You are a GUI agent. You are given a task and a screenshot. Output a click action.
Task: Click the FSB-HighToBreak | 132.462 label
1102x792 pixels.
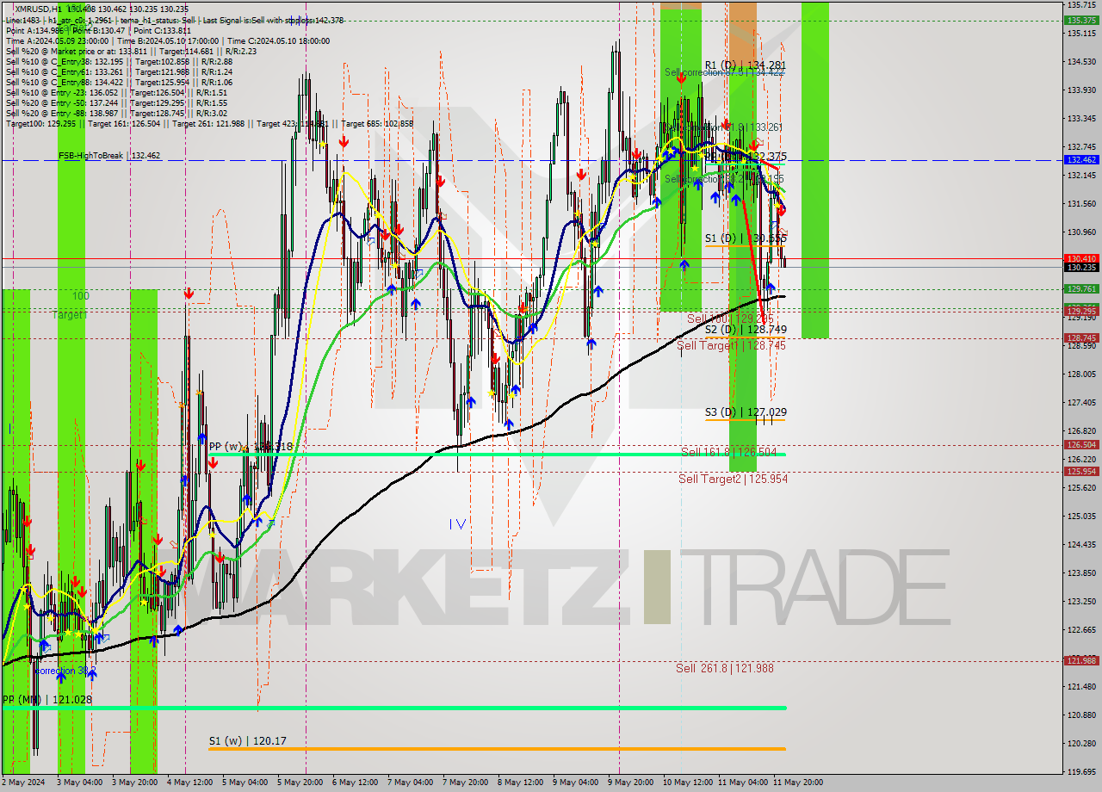point(109,156)
